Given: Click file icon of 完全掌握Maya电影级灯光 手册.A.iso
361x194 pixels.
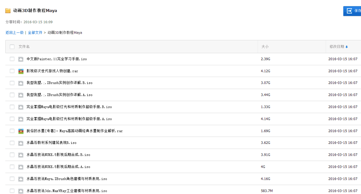Looking at the screenshot, I should coord(21,119).
